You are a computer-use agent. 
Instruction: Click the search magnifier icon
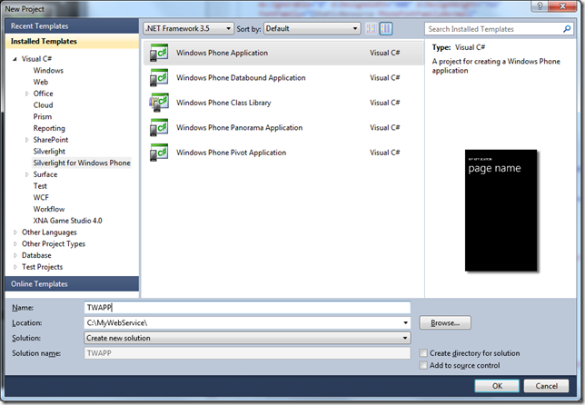coord(566,29)
